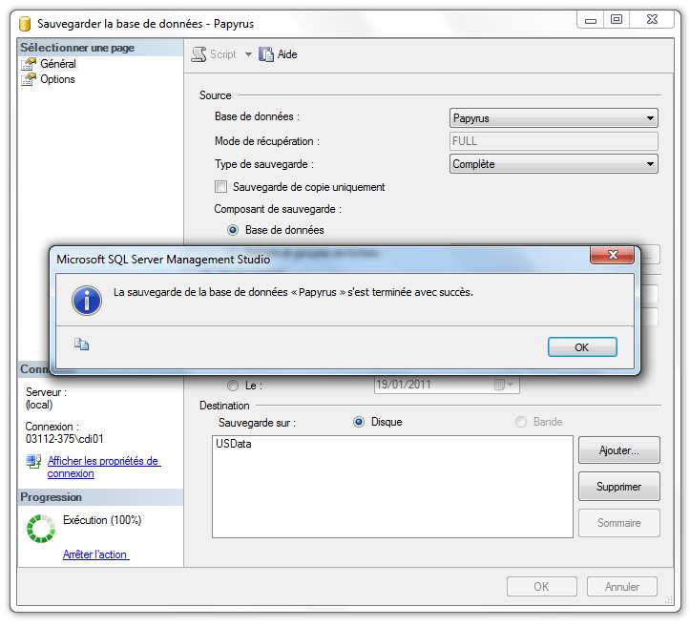Enable Sauvegarde de copie uniquement checkbox
The height and width of the screenshot is (627, 690).
[221, 187]
